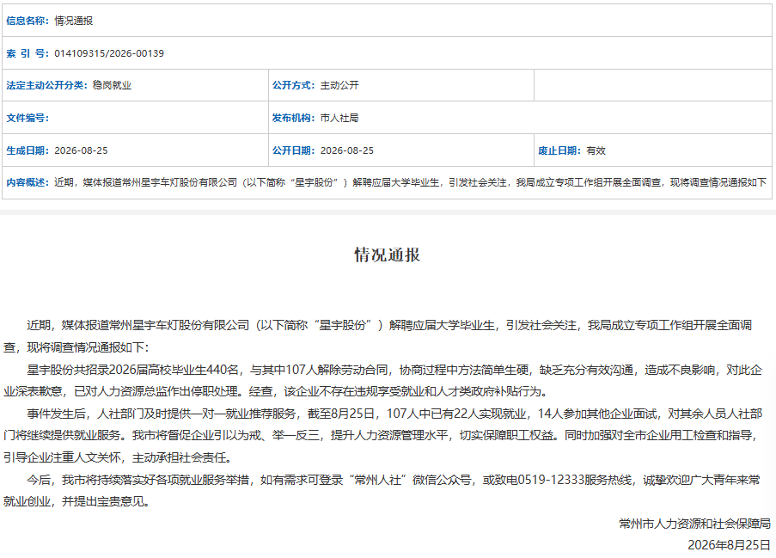Click the closing date 2026年8月25日
776x558 pixels.
click(729, 544)
